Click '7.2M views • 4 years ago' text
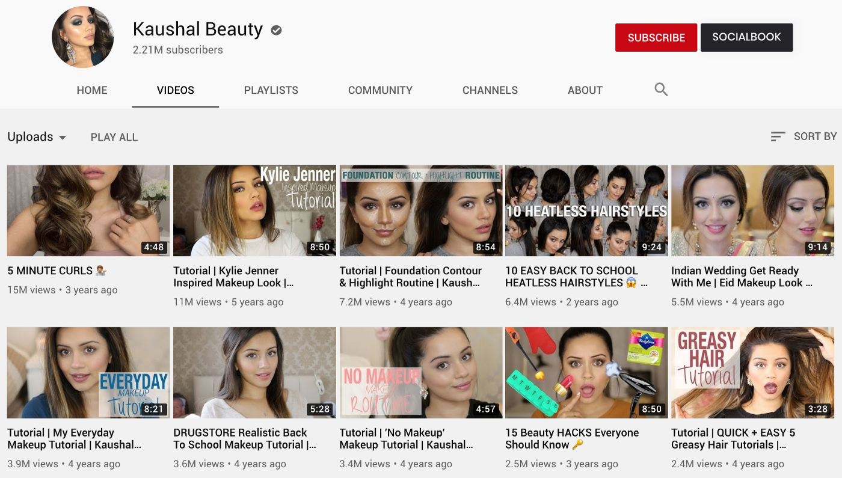This screenshot has height=478, width=842. pos(396,302)
